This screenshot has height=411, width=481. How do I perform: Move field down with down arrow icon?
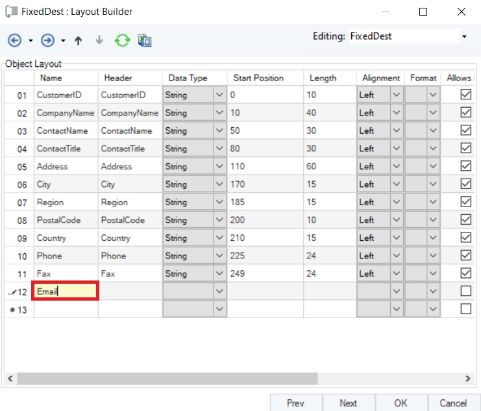pos(99,40)
